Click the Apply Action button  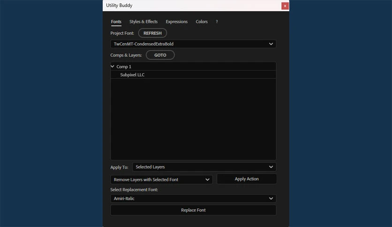[x=247, y=179]
